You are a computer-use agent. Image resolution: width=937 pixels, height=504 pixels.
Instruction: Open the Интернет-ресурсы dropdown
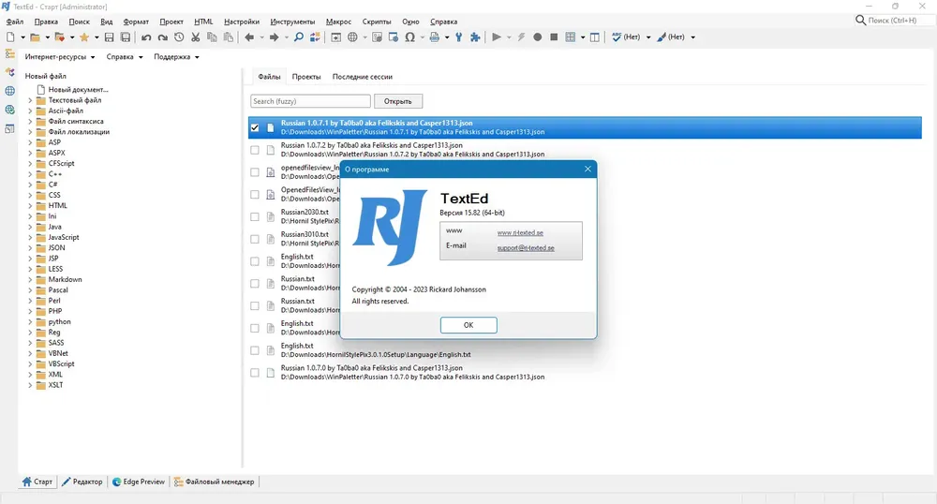coord(60,57)
